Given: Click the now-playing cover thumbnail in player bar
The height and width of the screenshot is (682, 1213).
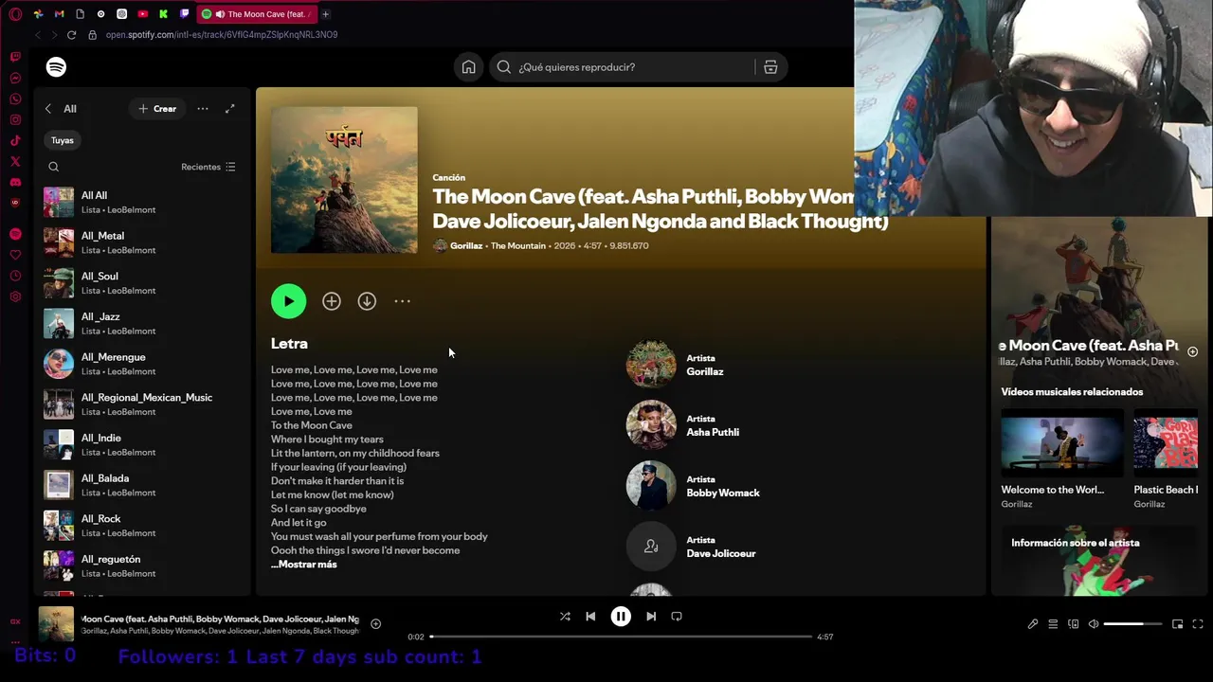Looking at the screenshot, I should pyautogui.click(x=56, y=624).
